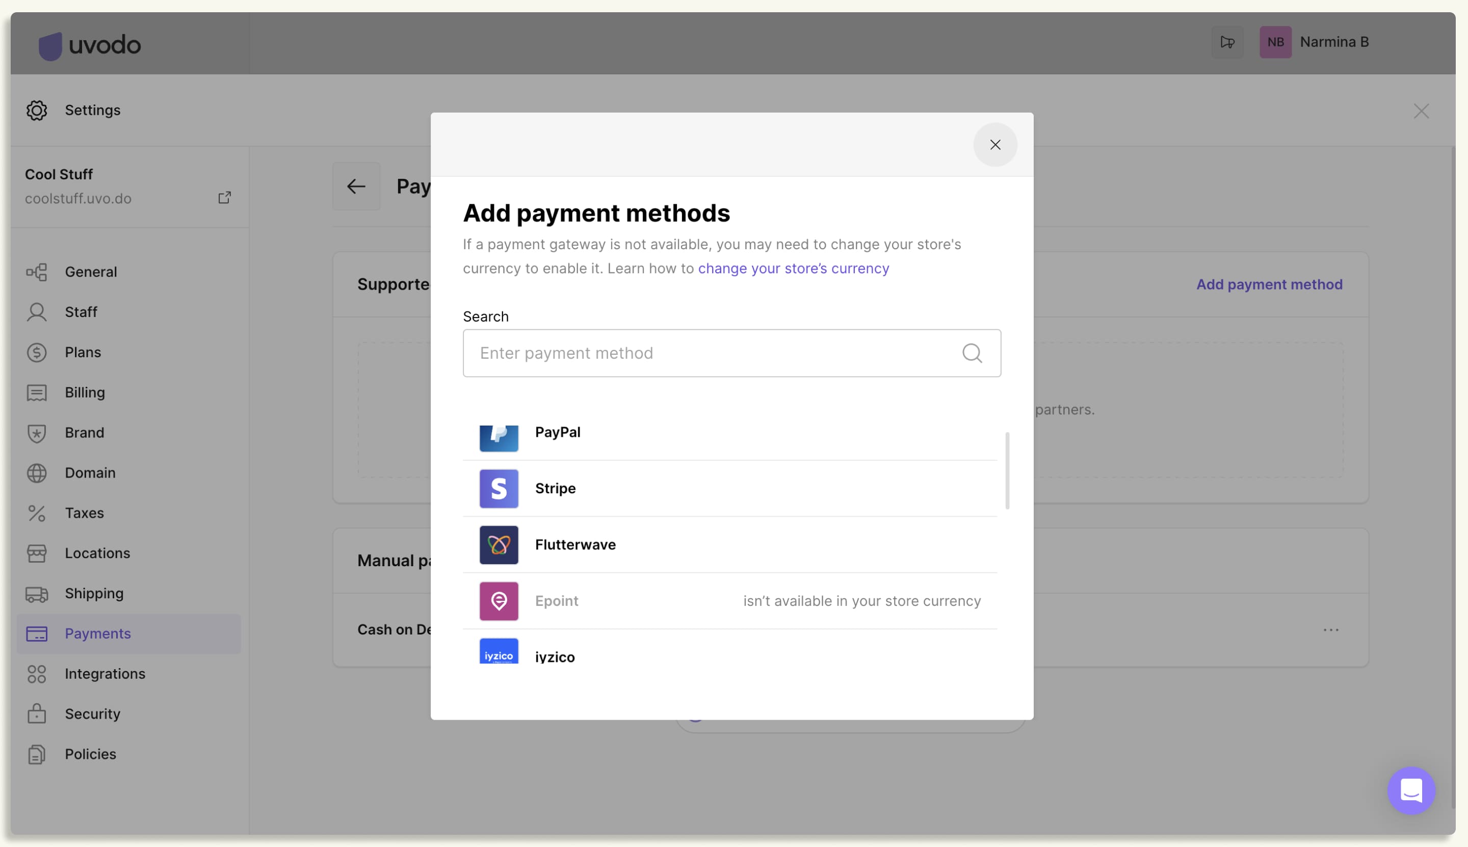Viewport: 1468px width, 847px height.
Task: Open the Shipping settings page
Action: click(94, 593)
